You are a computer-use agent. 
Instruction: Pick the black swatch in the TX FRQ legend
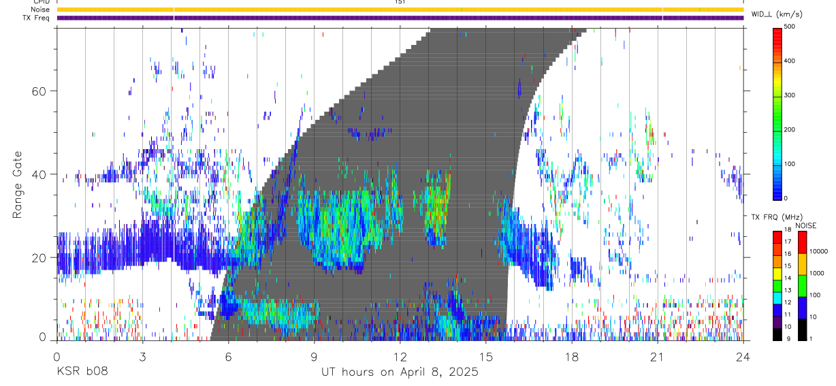click(777, 334)
